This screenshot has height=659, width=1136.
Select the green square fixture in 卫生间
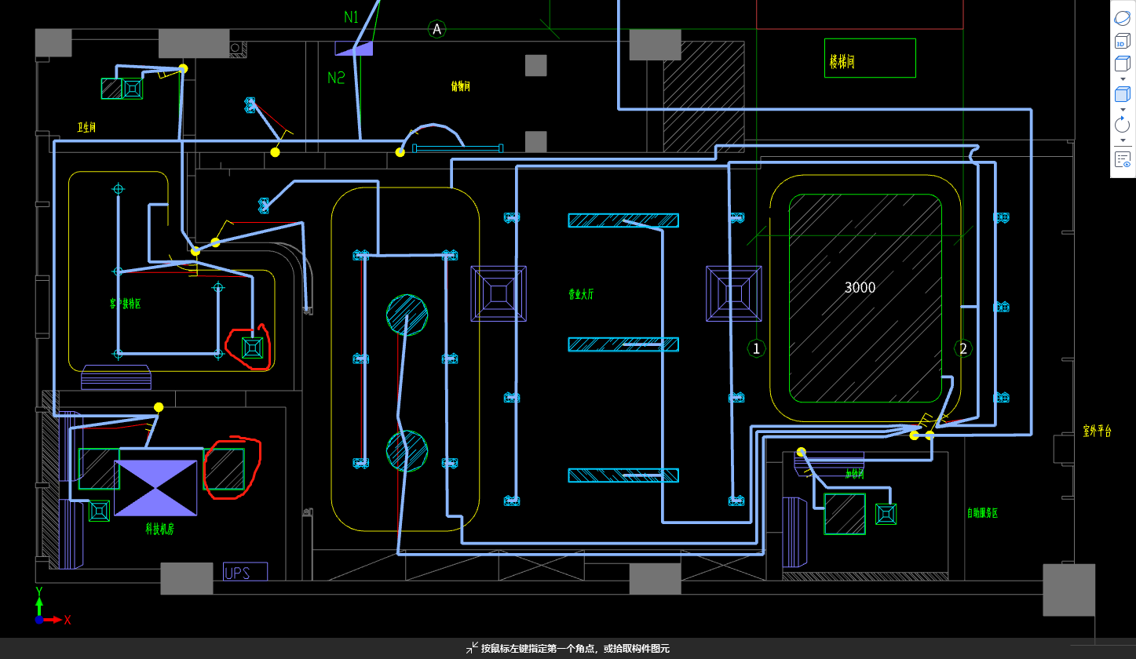pyautogui.click(x=133, y=89)
